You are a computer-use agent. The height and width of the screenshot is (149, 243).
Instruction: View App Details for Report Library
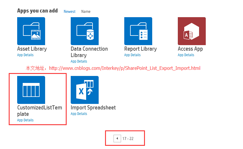tap(132, 55)
